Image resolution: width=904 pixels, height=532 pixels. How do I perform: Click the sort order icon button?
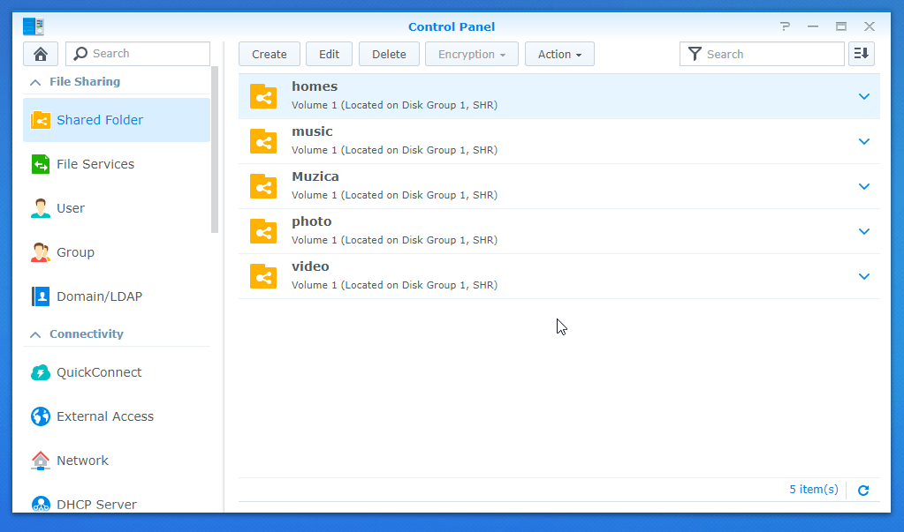pos(861,54)
